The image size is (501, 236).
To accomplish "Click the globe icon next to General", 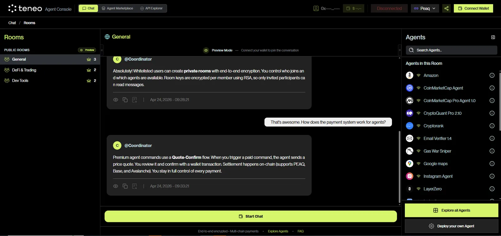I will point(107,37).
